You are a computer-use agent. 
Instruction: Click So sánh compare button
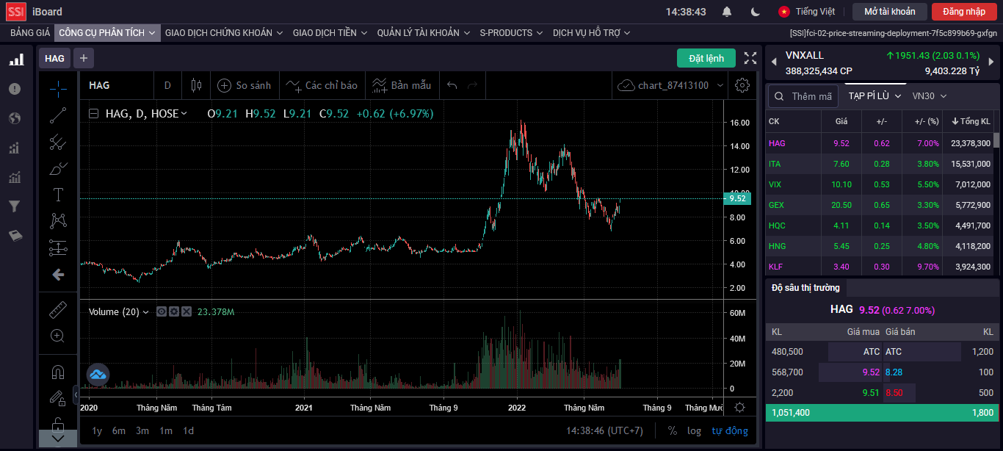click(245, 85)
